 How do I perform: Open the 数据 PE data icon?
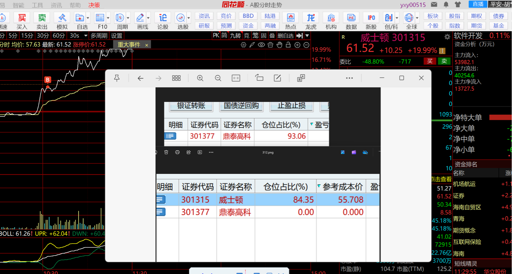pos(351,18)
